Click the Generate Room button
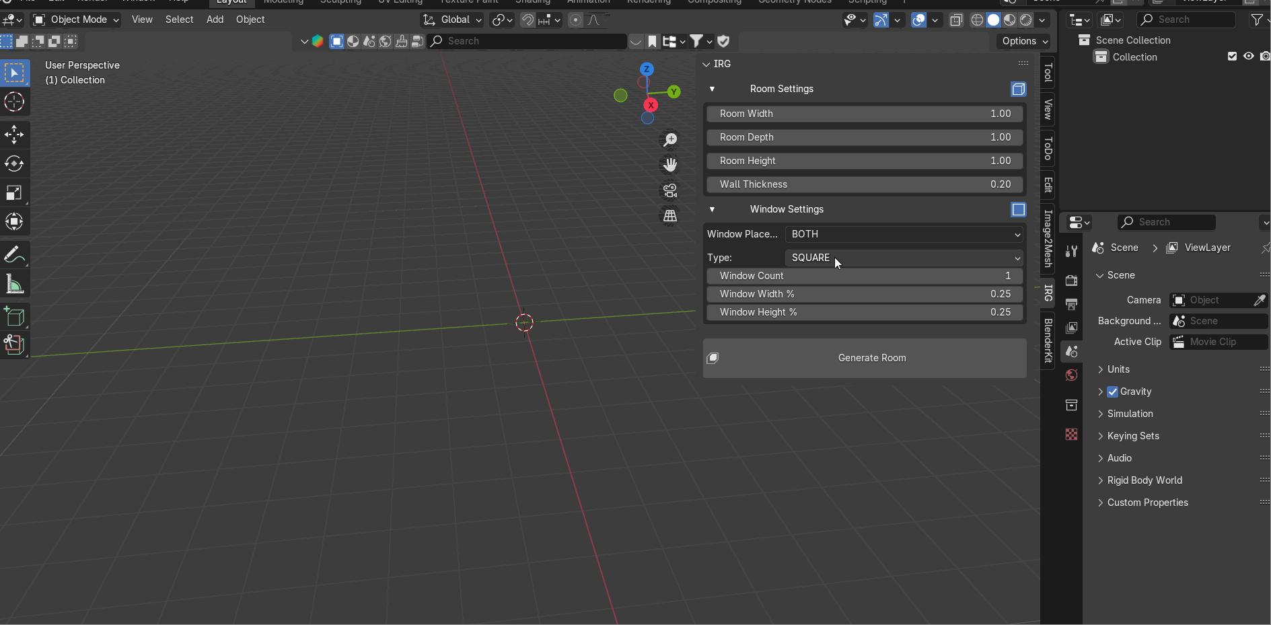Screen dimensions: 1271x625 pos(865,358)
